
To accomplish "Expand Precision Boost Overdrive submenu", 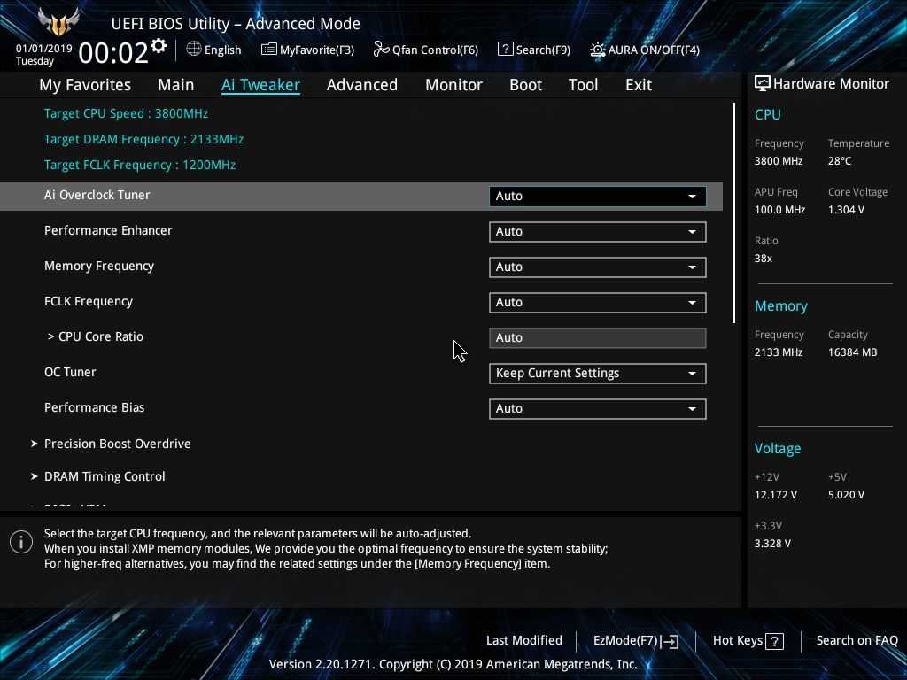I will [117, 444].
